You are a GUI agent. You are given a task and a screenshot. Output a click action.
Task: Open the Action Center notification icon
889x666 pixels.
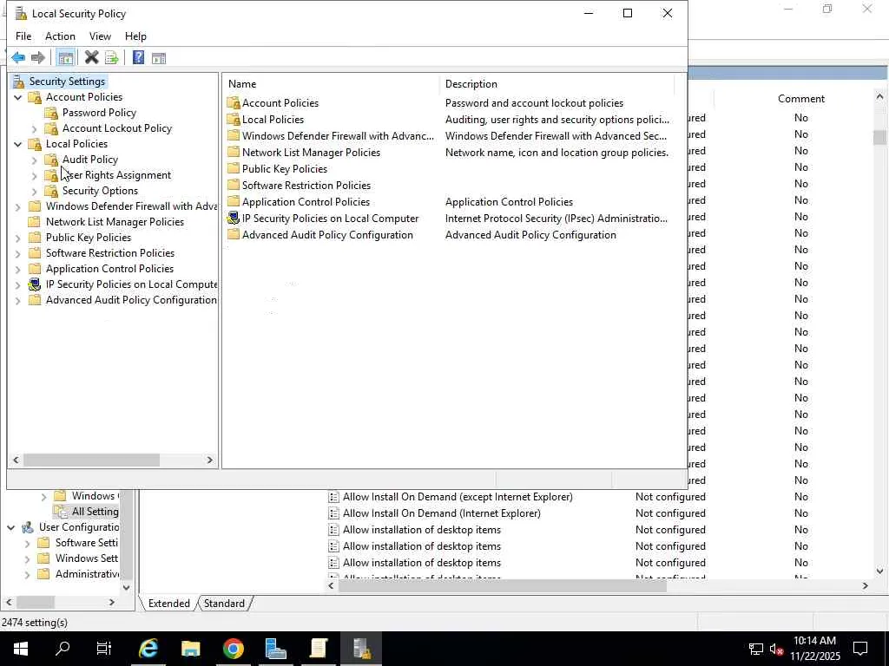[860, 649]
